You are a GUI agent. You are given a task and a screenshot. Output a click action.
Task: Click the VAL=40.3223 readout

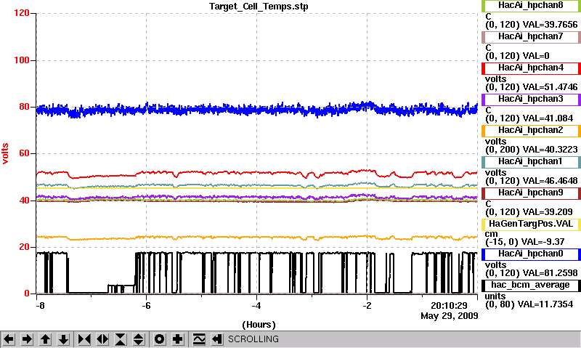coord(550,150)
